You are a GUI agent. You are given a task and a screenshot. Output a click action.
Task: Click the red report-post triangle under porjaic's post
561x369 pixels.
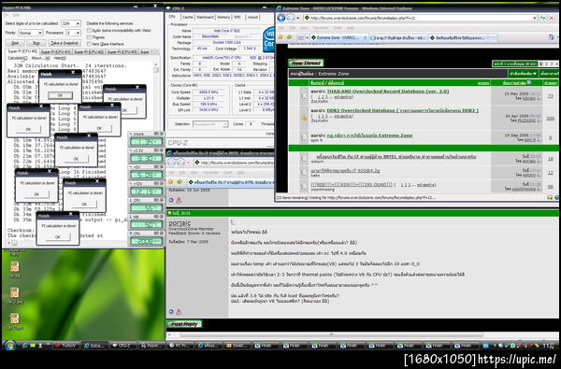179,312
